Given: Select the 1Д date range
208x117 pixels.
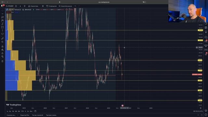Looking at the screenshot, I should pos(7,111).
